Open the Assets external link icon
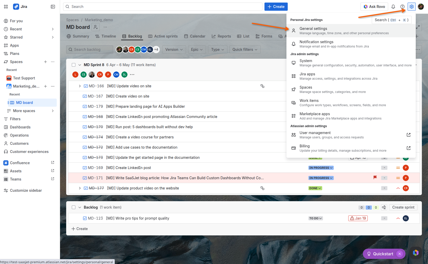 pos(53,171)
